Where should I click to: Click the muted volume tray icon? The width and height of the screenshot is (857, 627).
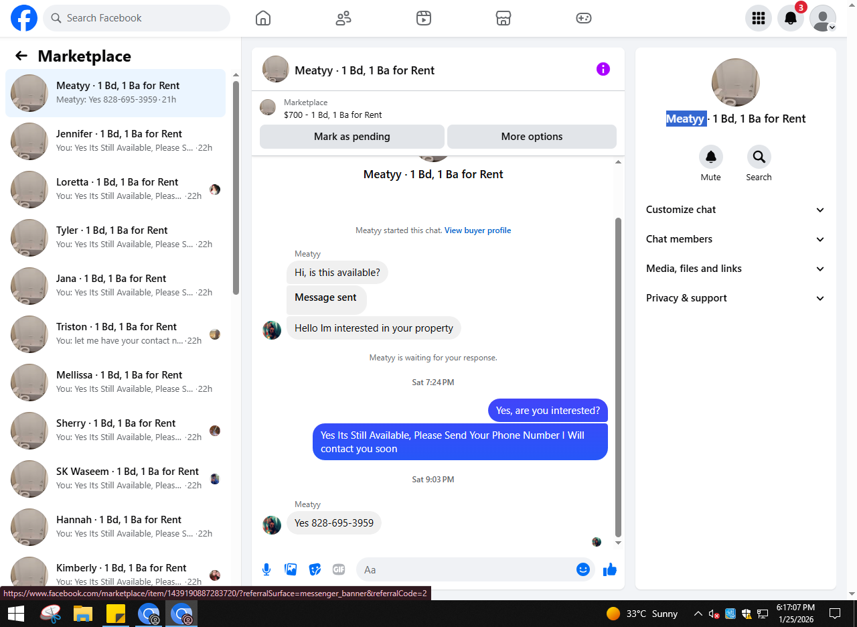pos(714,614)
